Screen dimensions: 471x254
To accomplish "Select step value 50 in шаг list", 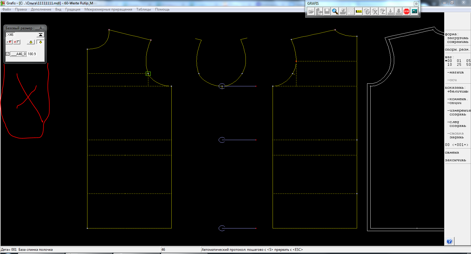I will [x=468, y=65].
